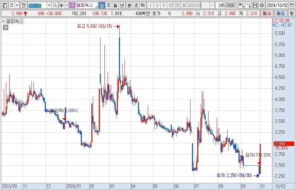Click the purple 증 badge icon
The height and width of the screenshot is (190, 296).
point(72,5)
